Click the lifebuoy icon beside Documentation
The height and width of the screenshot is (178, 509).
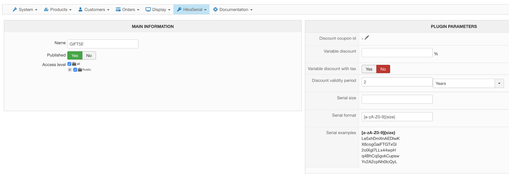(216, 10)
